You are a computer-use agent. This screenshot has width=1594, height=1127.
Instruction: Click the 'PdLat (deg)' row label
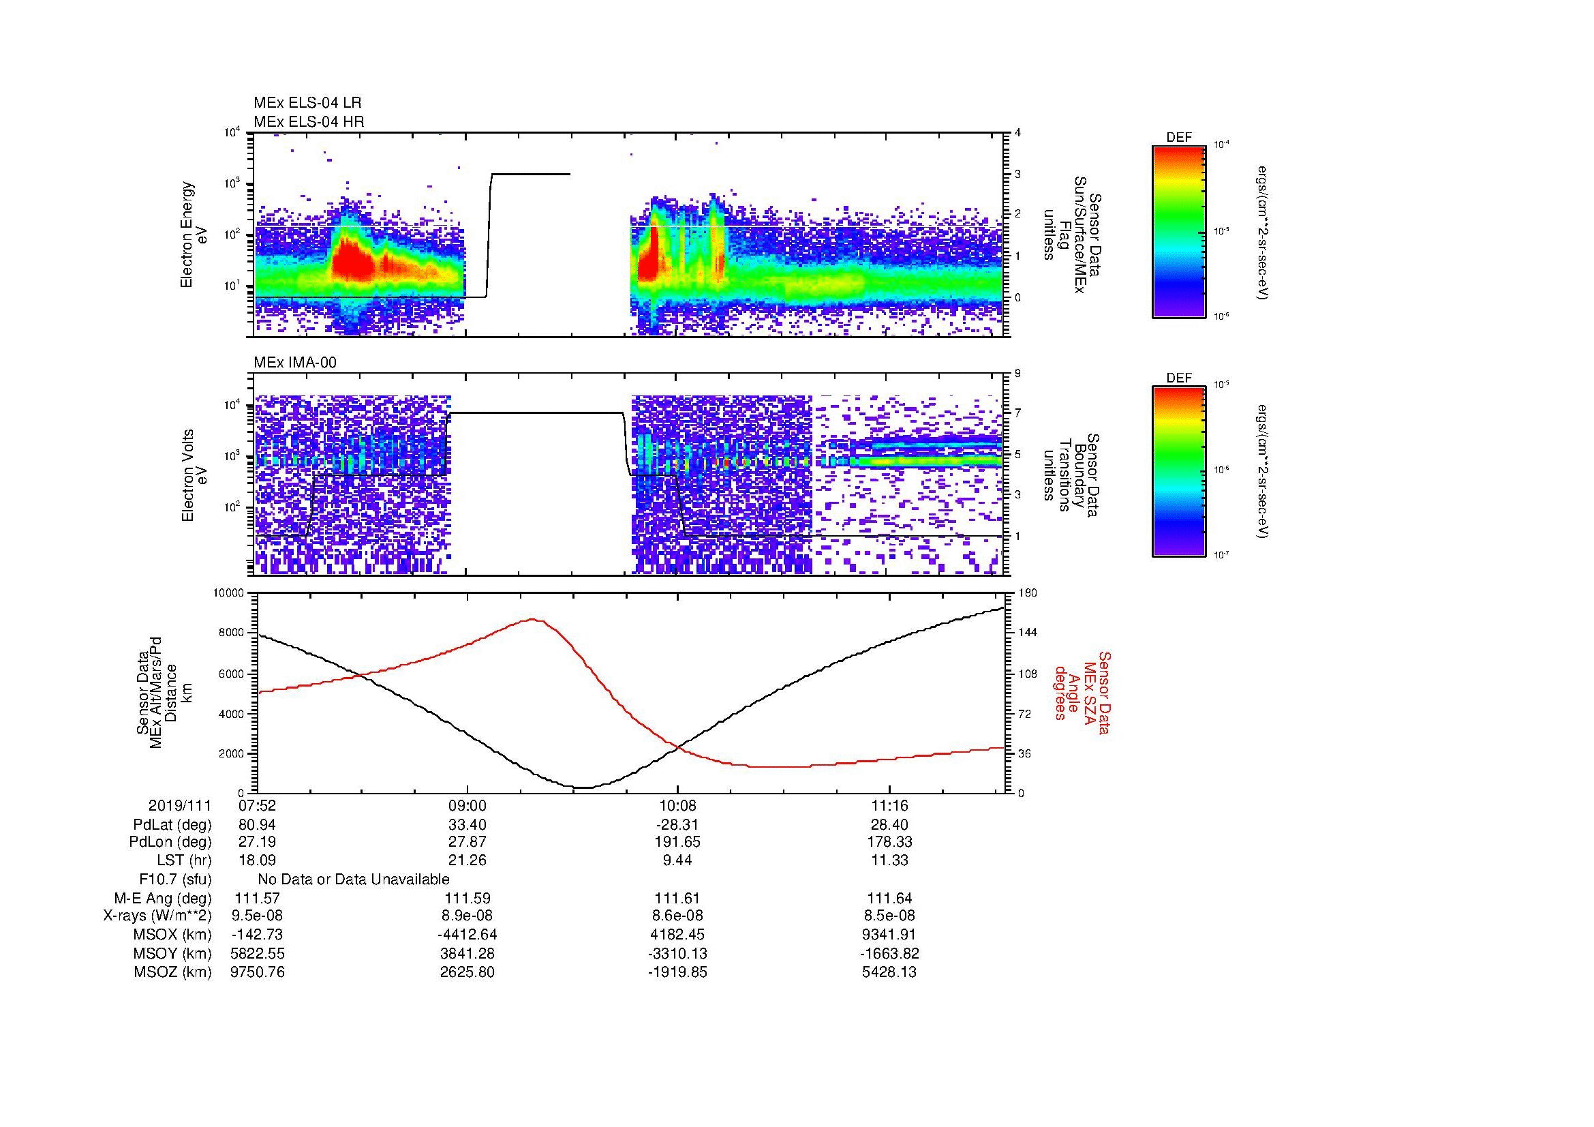(172, 825)
